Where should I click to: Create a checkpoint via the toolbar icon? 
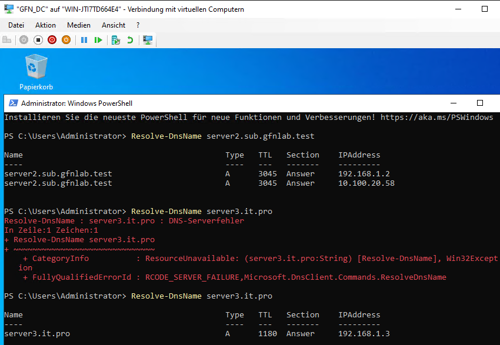click(116, 40)
